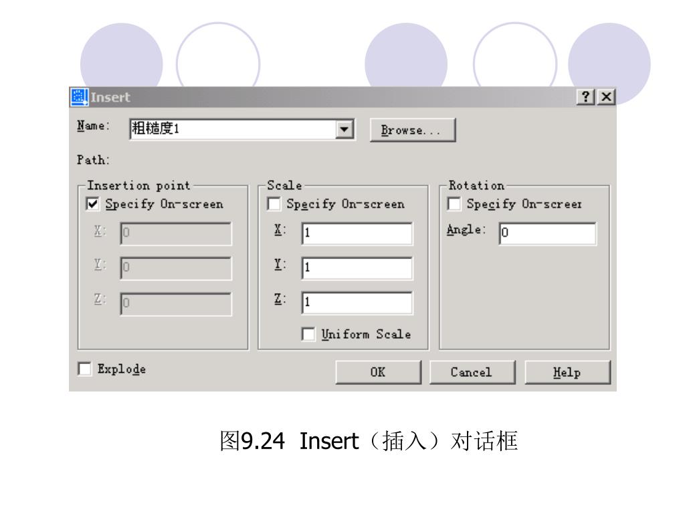Click the Insert dialog title bar icon
This screenshot has height=514, width=685.
point(79,96)
